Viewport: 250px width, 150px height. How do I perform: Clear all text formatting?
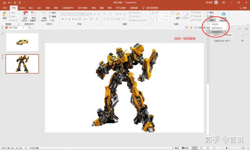click(99, 14)
